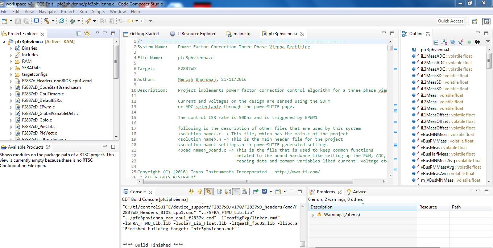
Task: Expand the targetconfigs folder
Action: pos(11,74)
